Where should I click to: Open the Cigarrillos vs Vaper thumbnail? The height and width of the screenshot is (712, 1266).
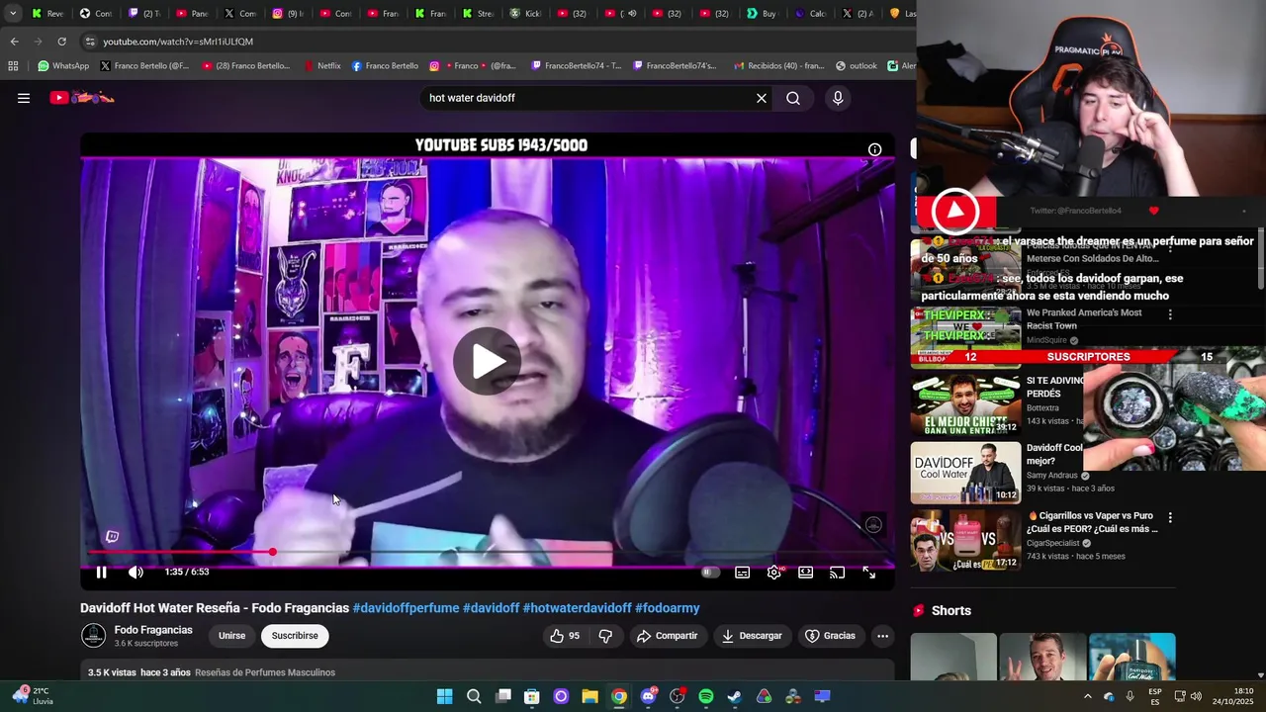[x=965, y=540]
